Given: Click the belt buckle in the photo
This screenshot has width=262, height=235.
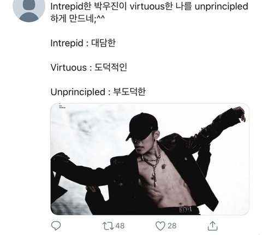Looking at the screenshot, I should pyautogui.click(x=186, y=209).
